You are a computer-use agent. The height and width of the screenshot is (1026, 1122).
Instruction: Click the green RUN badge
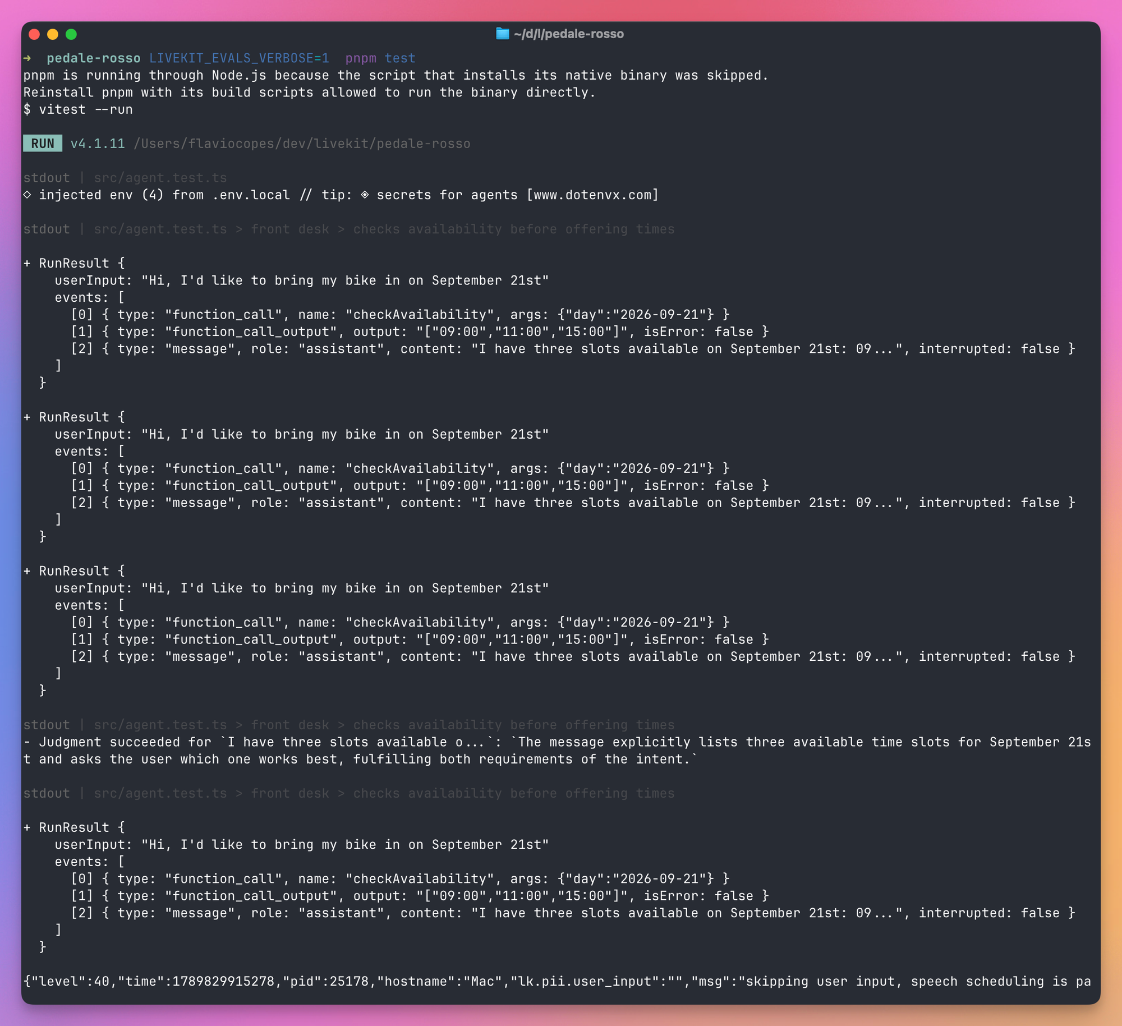click(x=43, y=144)
